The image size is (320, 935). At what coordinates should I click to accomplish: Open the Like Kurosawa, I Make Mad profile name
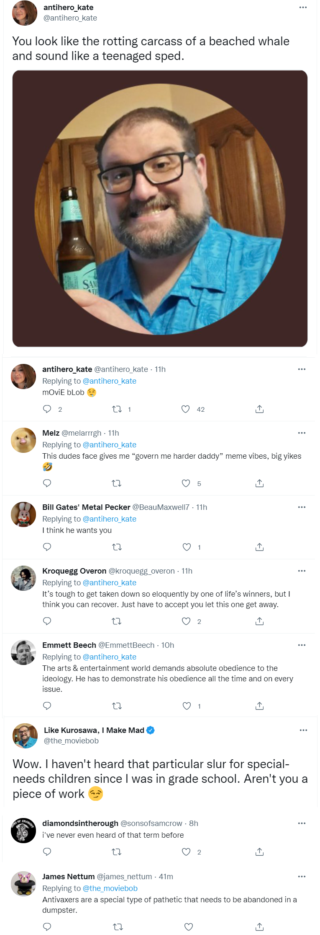tap(94, 730)
